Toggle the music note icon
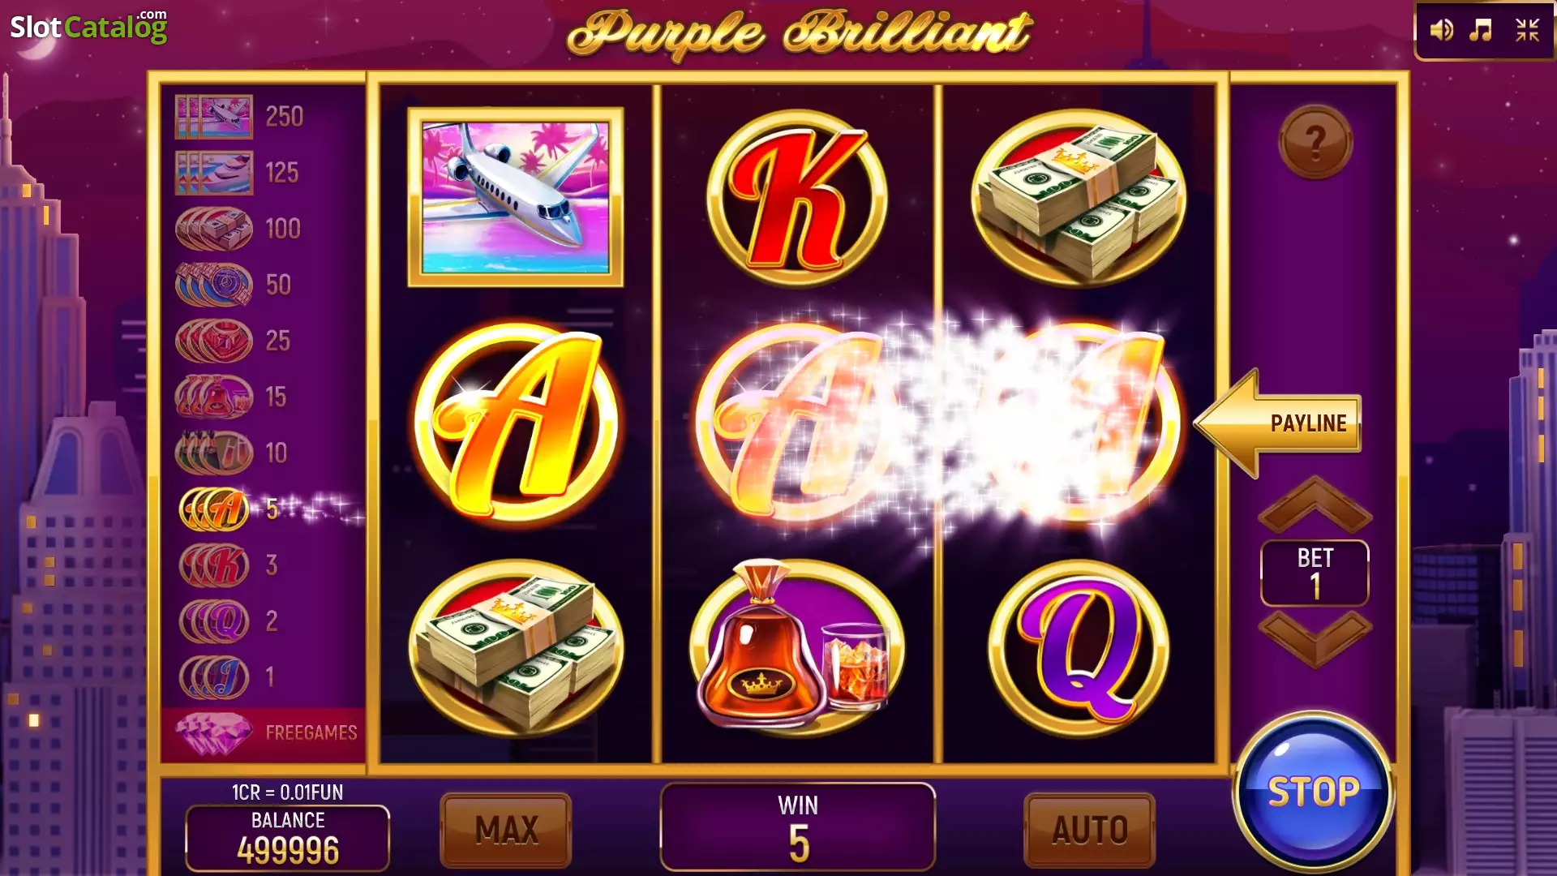The height and width of the screenshot is (876, 1557). pyautogui.click(x=1481, y=31)
